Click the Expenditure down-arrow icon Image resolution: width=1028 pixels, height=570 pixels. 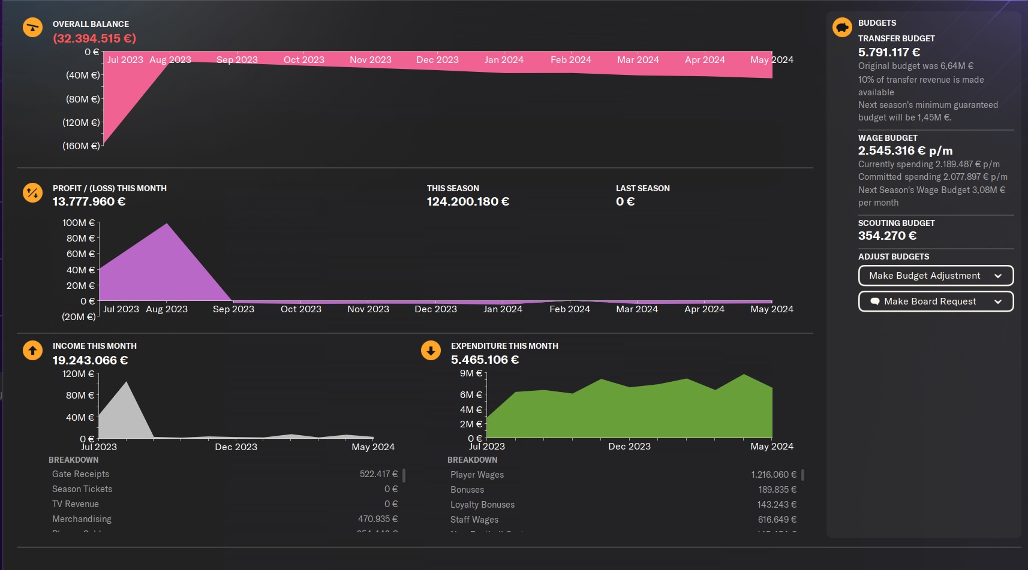point(431,350)
